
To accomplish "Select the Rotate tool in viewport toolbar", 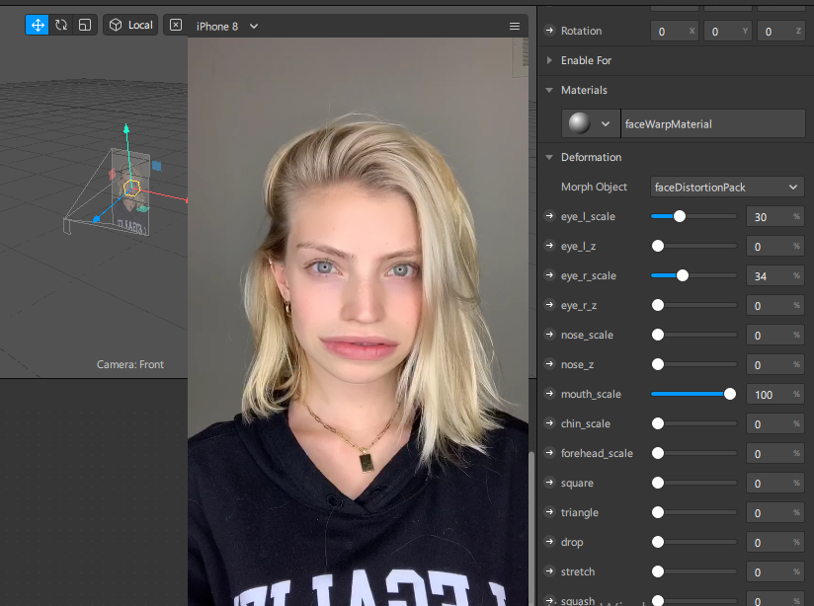I will [61, 25].
